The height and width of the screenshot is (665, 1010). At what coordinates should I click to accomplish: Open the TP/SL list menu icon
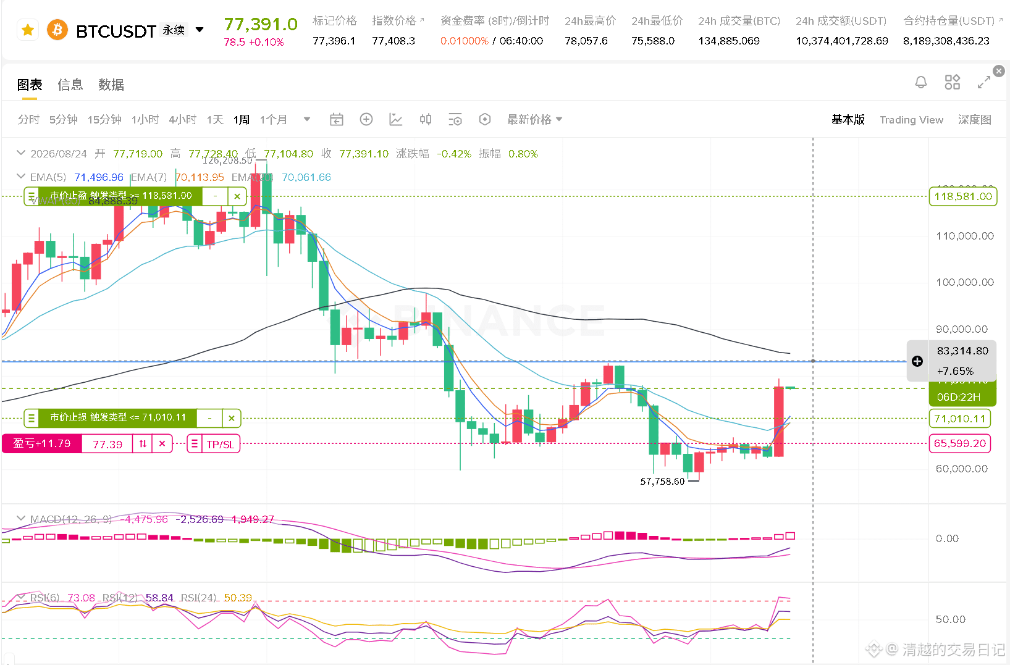[195, 444]
